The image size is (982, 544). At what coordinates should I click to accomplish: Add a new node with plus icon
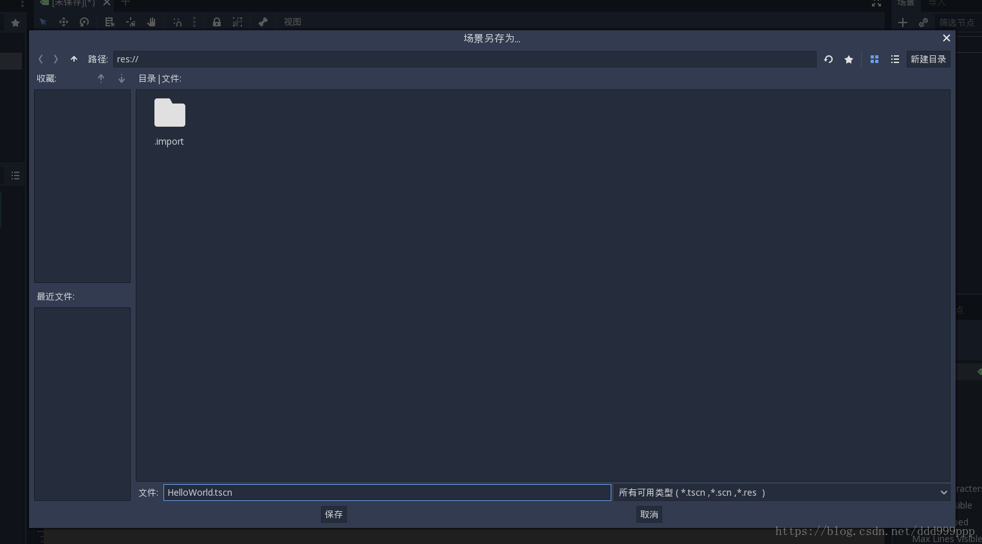tap(903, 23)
